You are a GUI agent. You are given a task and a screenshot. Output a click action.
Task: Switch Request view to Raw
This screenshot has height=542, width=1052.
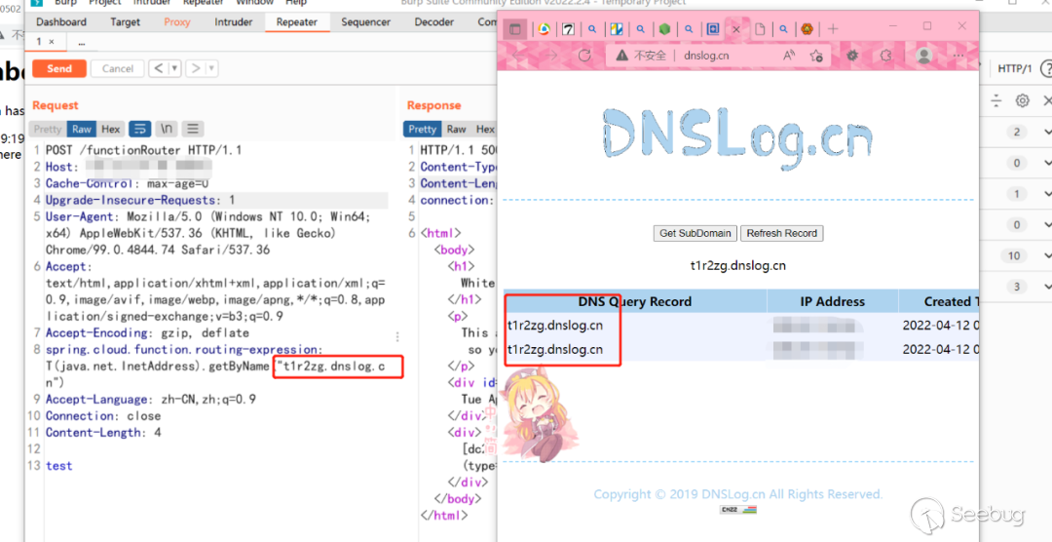point(82,129)
